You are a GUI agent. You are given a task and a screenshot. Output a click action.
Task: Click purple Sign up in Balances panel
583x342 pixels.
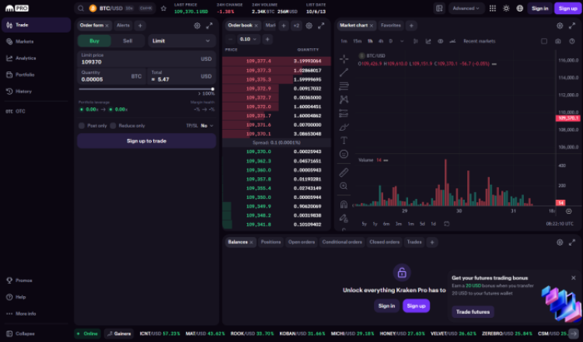[416, 306]
